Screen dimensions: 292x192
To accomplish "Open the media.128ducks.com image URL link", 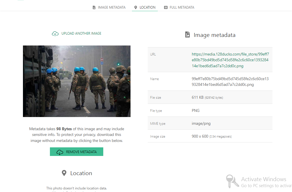I will click(230, 60).
